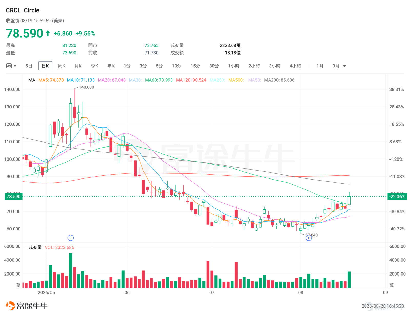Toggle the MA5 line legend
Image resolution: width=410 pixels, height=316 pixels.
click(51, 80)
